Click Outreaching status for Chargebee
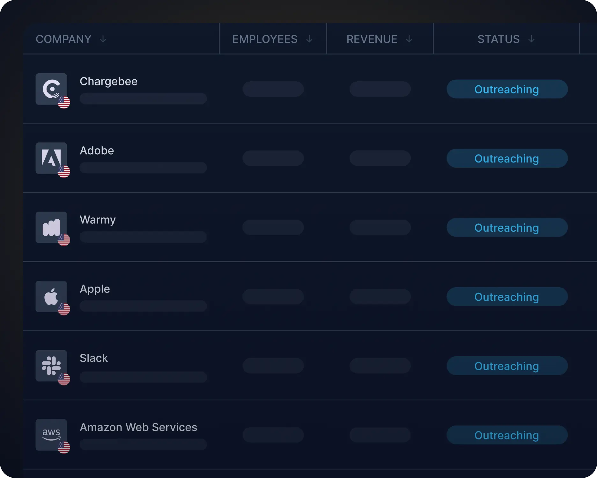597x478 pixels. pyautogui.click(x=507, y=89)
